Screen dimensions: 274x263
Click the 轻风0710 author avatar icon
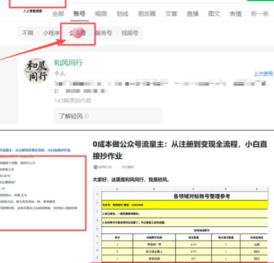pyautogui.click(x=95, y=167)
